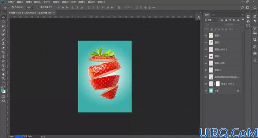Select the Brush tool

pos(3,39)
